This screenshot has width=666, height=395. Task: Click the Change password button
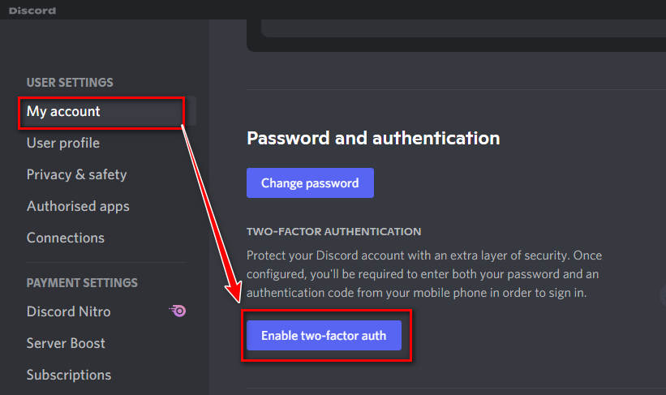coord(310,183)
